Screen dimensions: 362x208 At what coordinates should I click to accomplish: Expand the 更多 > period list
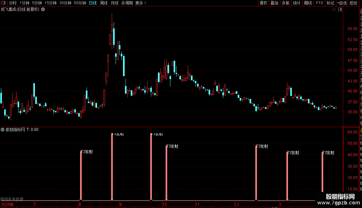pos(141,3)
